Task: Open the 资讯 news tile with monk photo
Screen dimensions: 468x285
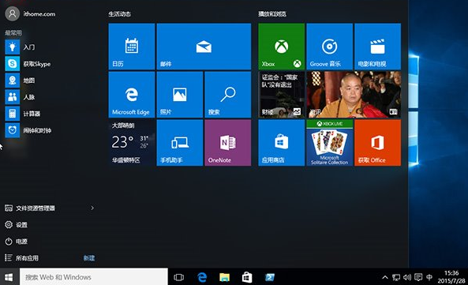Action: [354, 95]
